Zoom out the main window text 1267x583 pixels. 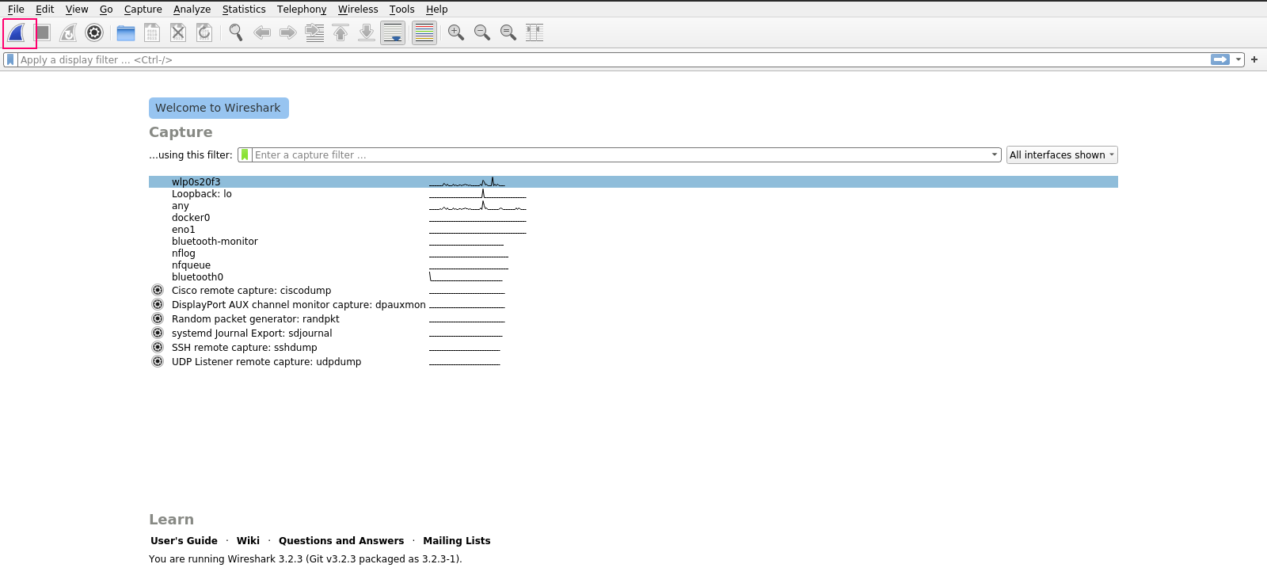point(482,32)
